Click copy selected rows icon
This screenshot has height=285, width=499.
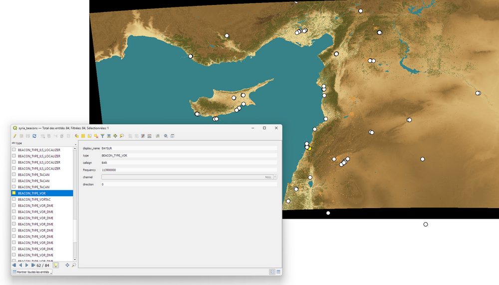tap(62, 136)
